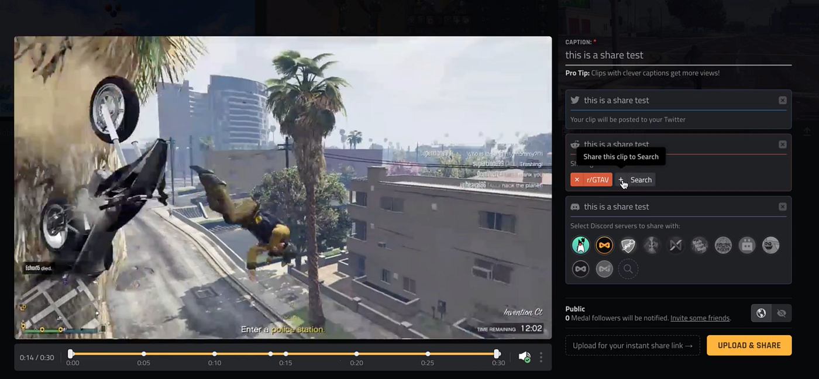Set clip visibility to hidden eye-slash
Image resolution: width=819 pixels, height=379 pixels.
(x=782, y=313)
